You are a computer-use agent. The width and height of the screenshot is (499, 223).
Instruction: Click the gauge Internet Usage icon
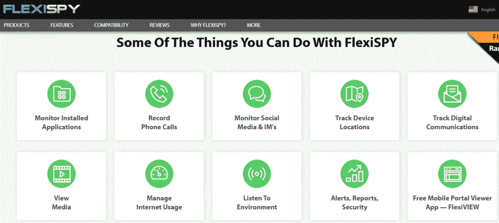click(x=159, y=174)
